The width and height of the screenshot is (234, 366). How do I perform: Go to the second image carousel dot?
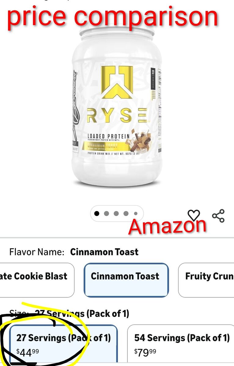pyautogui.click(x=106, y=213)
